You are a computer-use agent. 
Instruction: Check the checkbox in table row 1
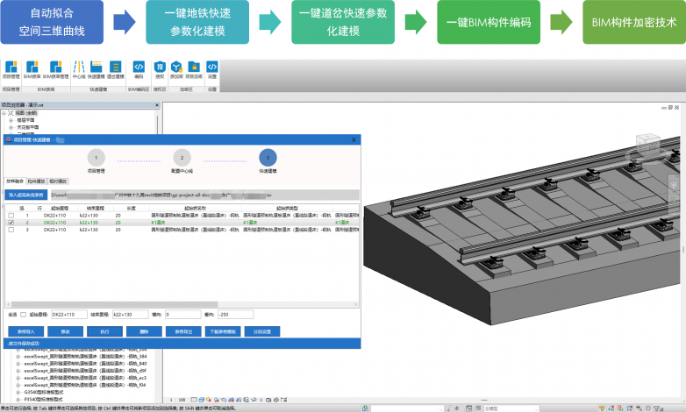[x=11, y=216]
